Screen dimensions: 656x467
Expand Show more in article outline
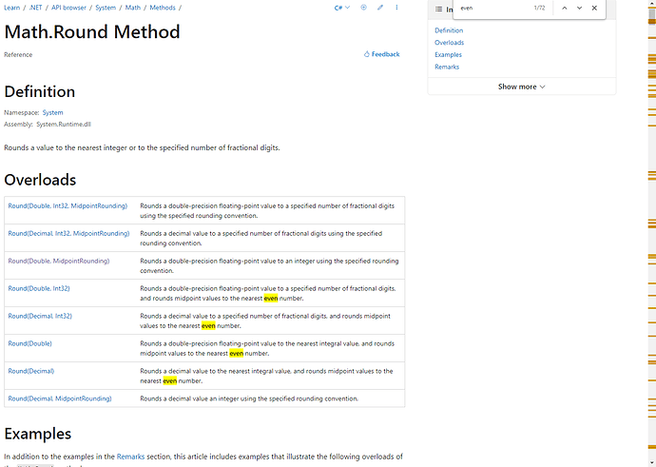pos(521,87)
